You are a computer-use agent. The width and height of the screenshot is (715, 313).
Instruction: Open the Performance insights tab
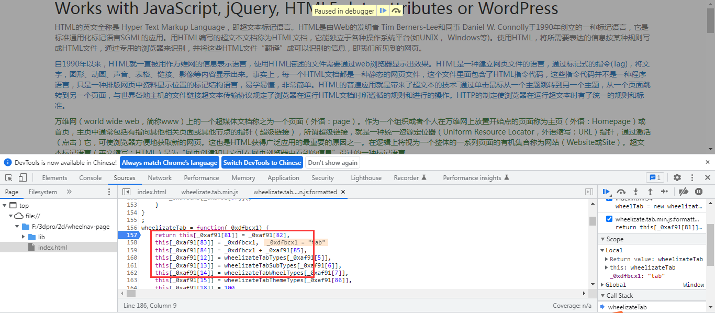pos(476,178)
